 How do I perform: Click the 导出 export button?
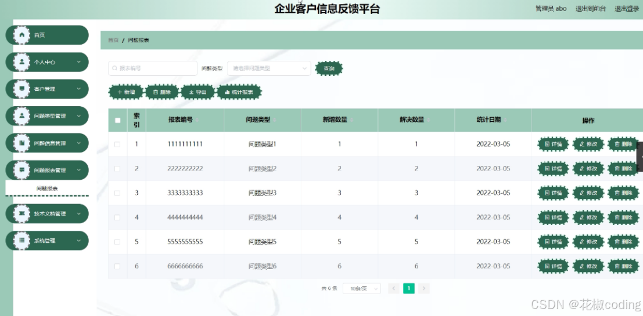198,92
